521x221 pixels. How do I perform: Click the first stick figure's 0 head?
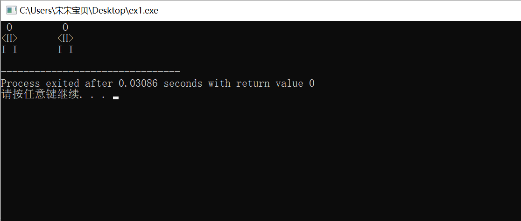[x=9, y=28]
